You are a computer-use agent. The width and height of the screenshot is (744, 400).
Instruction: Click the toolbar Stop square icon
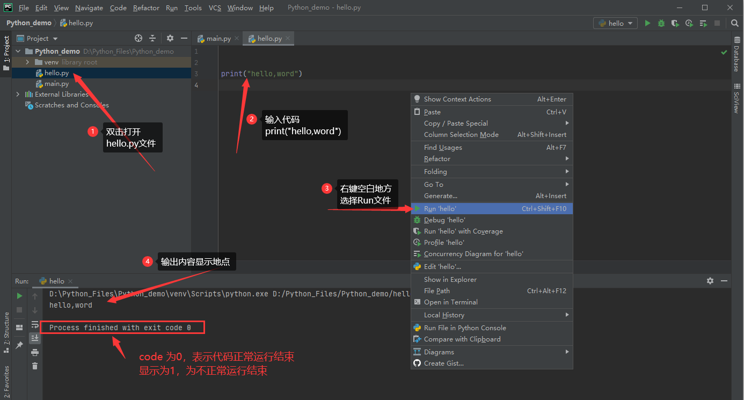click(x=717, y=23)
